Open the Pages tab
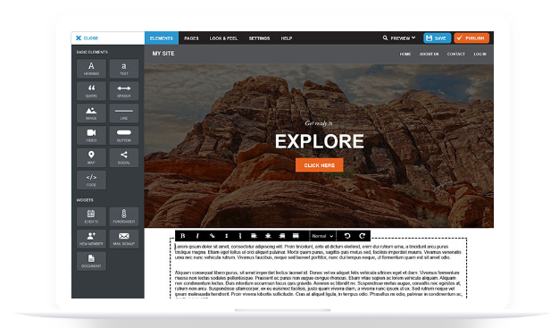The width and height of the screenshot is (559, 328). 191,38
